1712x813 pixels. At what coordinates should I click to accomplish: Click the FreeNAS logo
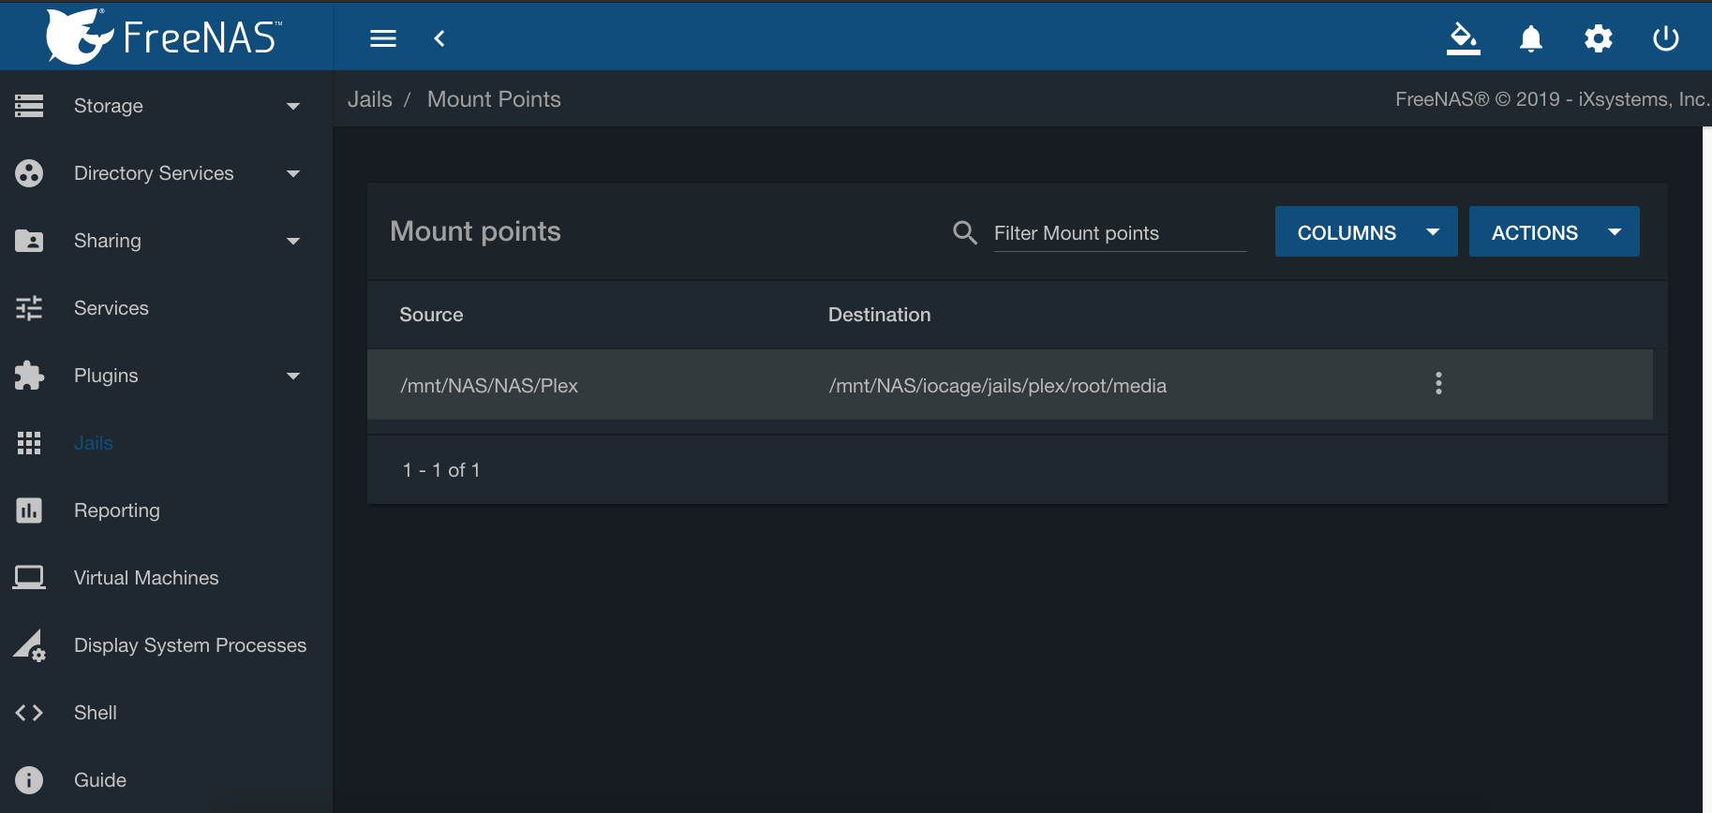click(164, 37)
